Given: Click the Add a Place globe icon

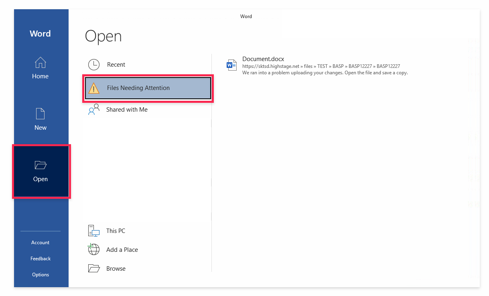Looking at the screenshot, I should [x=93, y=249].
